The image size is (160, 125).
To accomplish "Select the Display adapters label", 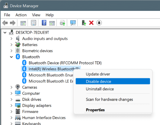I will (x=37, y=106).
